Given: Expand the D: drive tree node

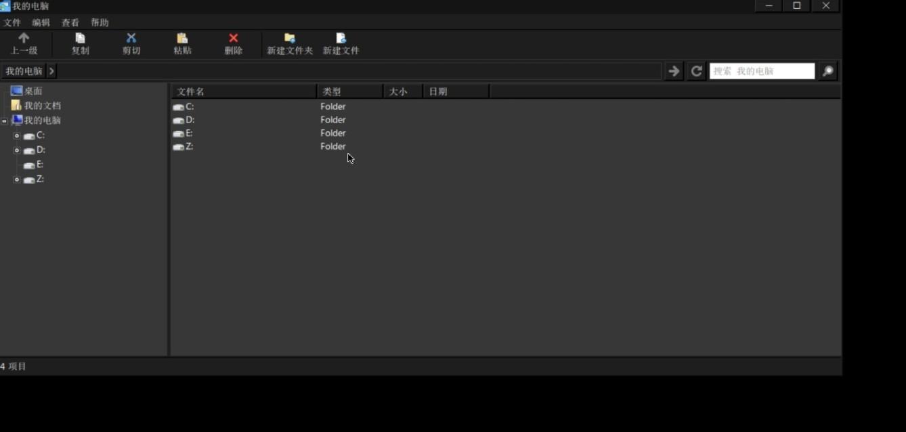Looking at the screenshot, I should [17, 150].
